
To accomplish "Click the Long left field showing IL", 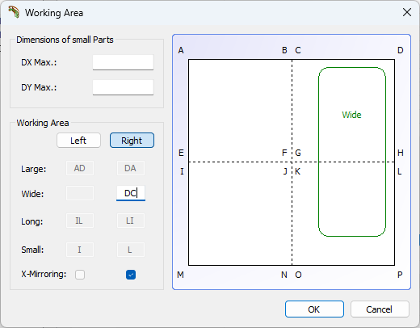I will pyautogui.click(x=80, y=221).
